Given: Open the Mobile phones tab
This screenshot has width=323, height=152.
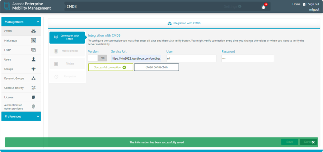Looking at the screenshot, I should coord(67,51).
